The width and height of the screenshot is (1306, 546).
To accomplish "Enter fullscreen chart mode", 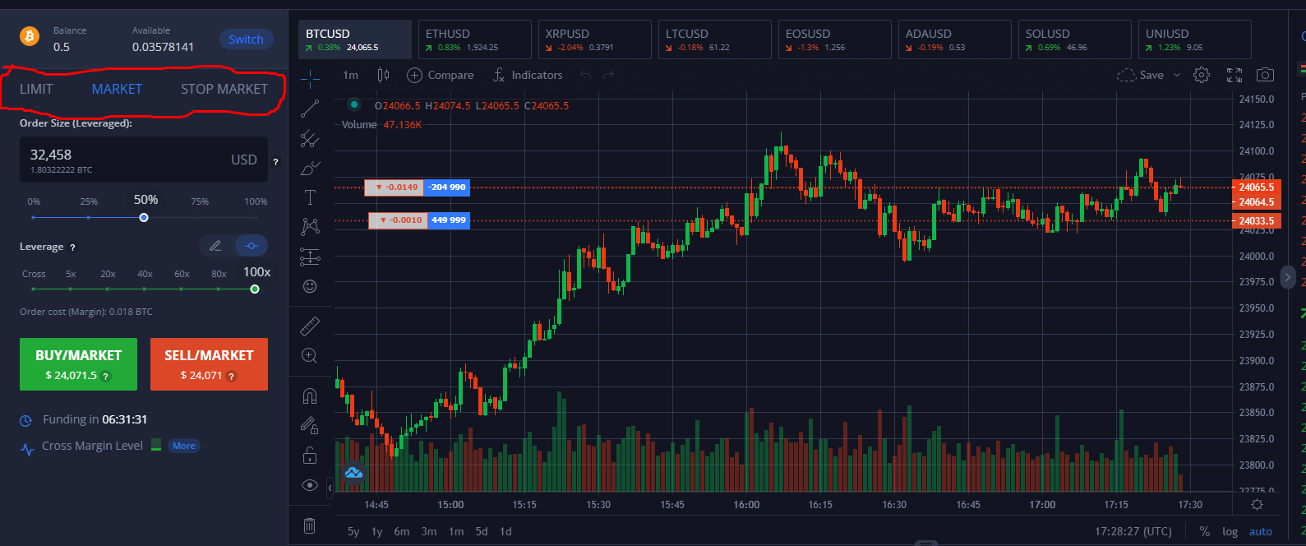I will click(x=1234, y=75).
